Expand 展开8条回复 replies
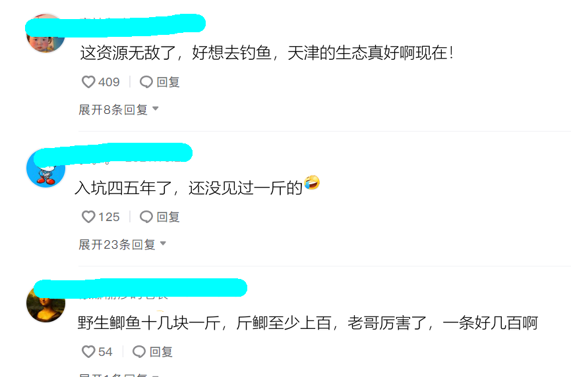The image size is (571, 377). point(118,109)
